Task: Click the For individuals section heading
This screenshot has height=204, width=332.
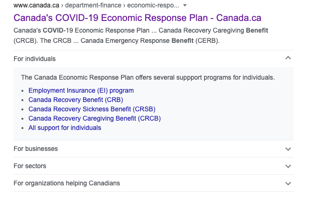Action: click(x=35, y=59)
